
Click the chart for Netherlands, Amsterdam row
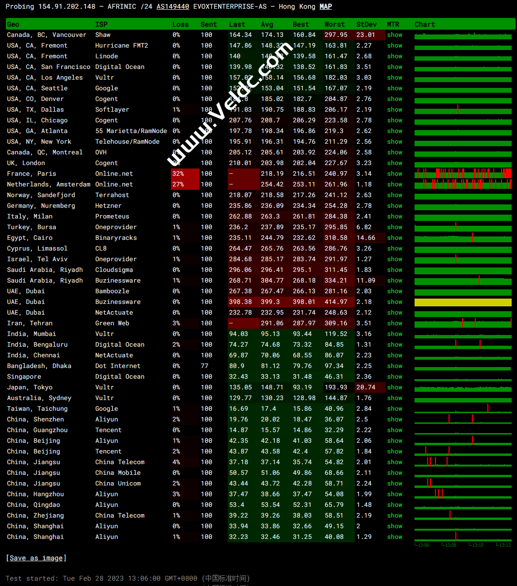tap(463, 184)
